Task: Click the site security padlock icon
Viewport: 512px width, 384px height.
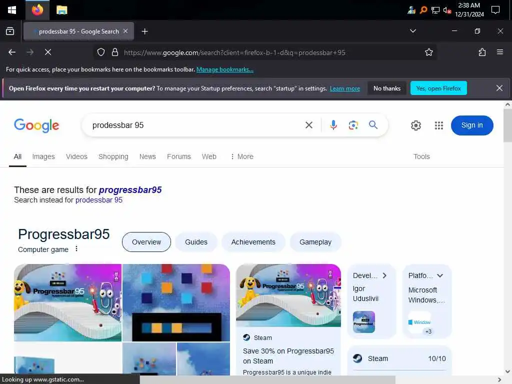Action: pyautogui.click(x=115, y=52)
